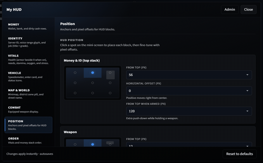The image size is (263, 163).
Task: Open the Vitals settings section
Action: [28, 59]
